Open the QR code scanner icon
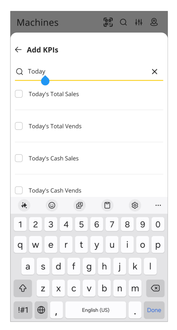Viewport: 177px width, 330px height. [108, 22]
